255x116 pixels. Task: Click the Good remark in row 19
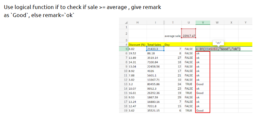[200, 111]
